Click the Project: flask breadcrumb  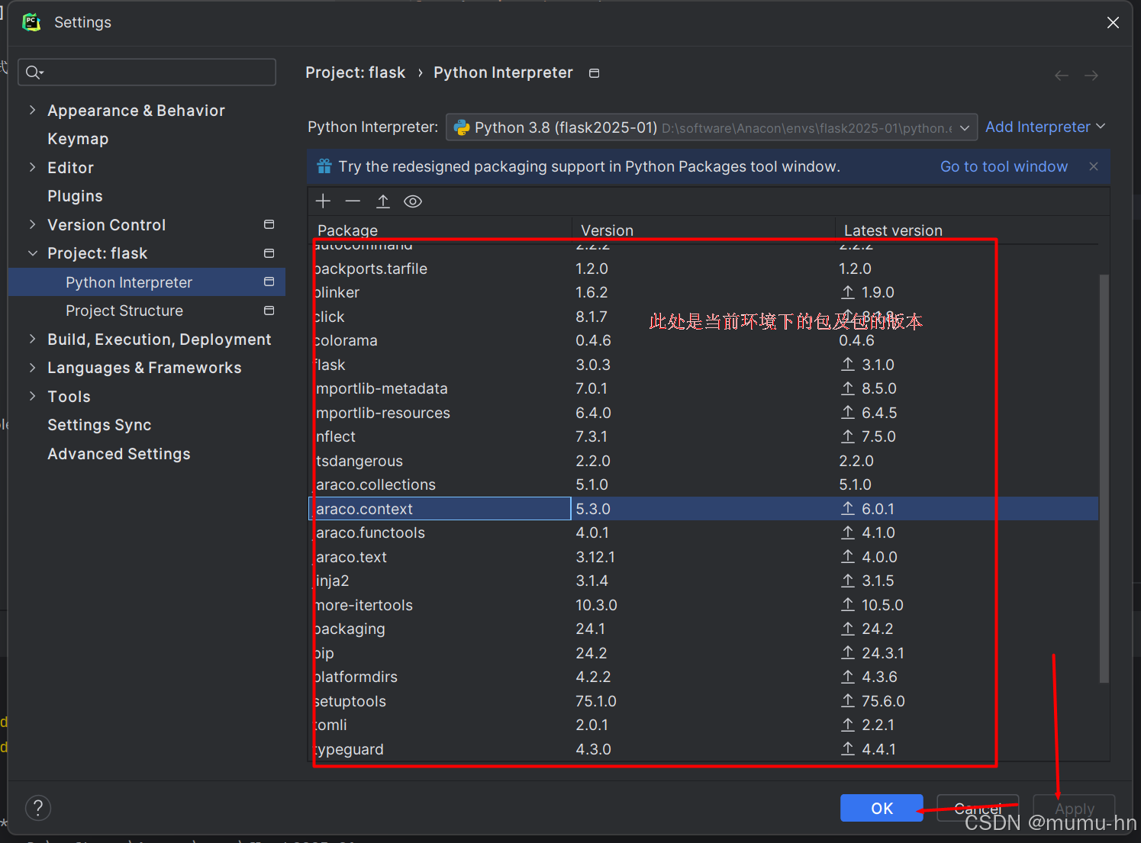point(355,72)
